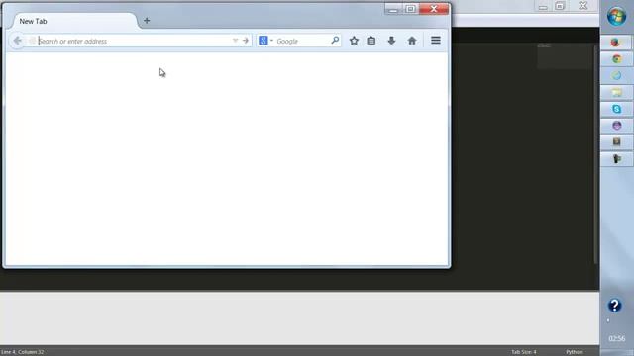Image resolution: width=634 pixels, height=356 pixels.
Task: Launch Chrome from the taskbar
Action: point(616,59)
